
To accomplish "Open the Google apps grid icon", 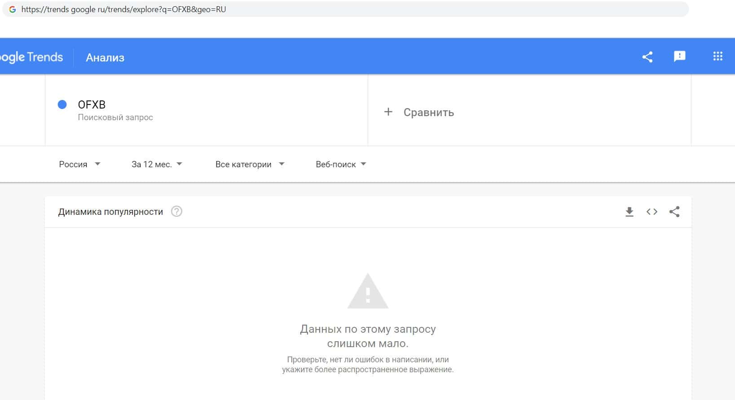I will (x=717, y=56).
